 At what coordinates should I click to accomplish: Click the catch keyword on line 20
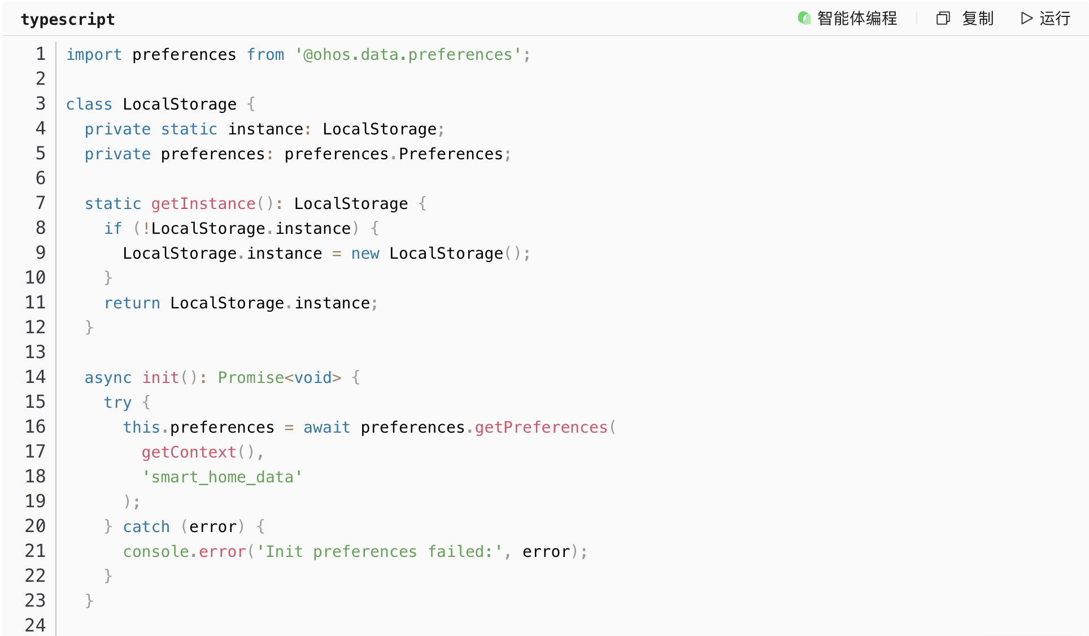(x=146, y=527)
